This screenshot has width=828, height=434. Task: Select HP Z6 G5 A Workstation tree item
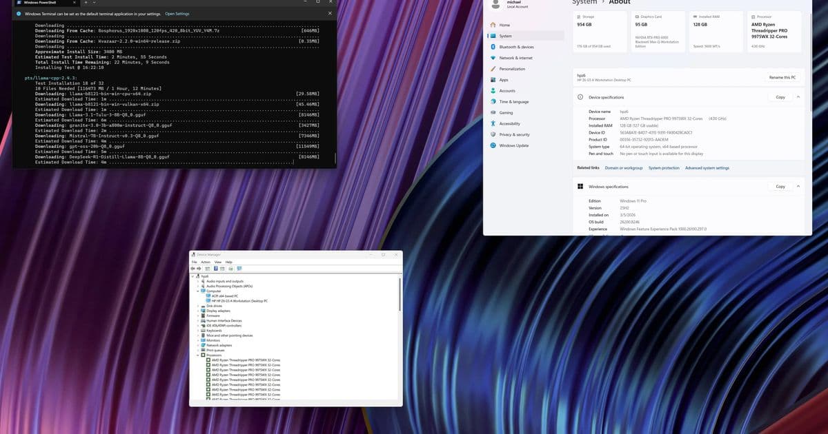239,300
